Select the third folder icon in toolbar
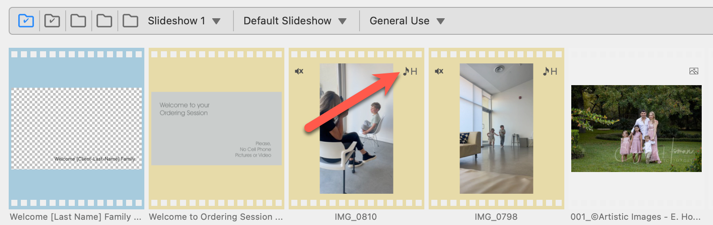713x225 pixels. pos(78,21)
